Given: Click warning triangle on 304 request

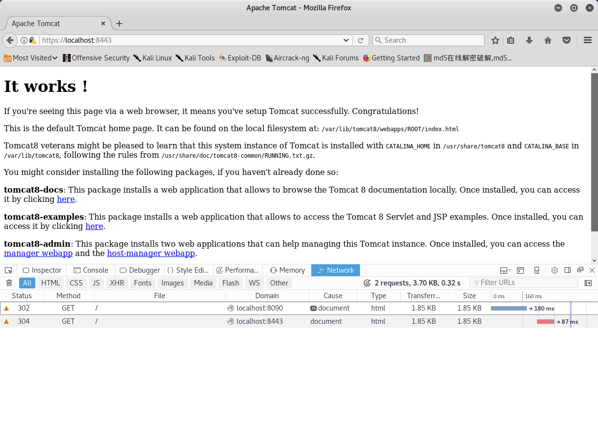Looking at the screenshot, I should tap(6, 321).
